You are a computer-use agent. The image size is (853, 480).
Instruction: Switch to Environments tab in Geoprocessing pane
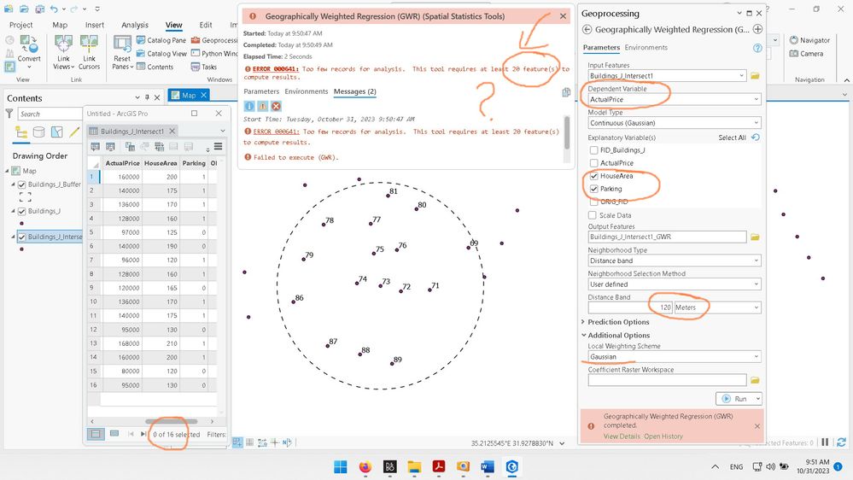pos(646,47)
